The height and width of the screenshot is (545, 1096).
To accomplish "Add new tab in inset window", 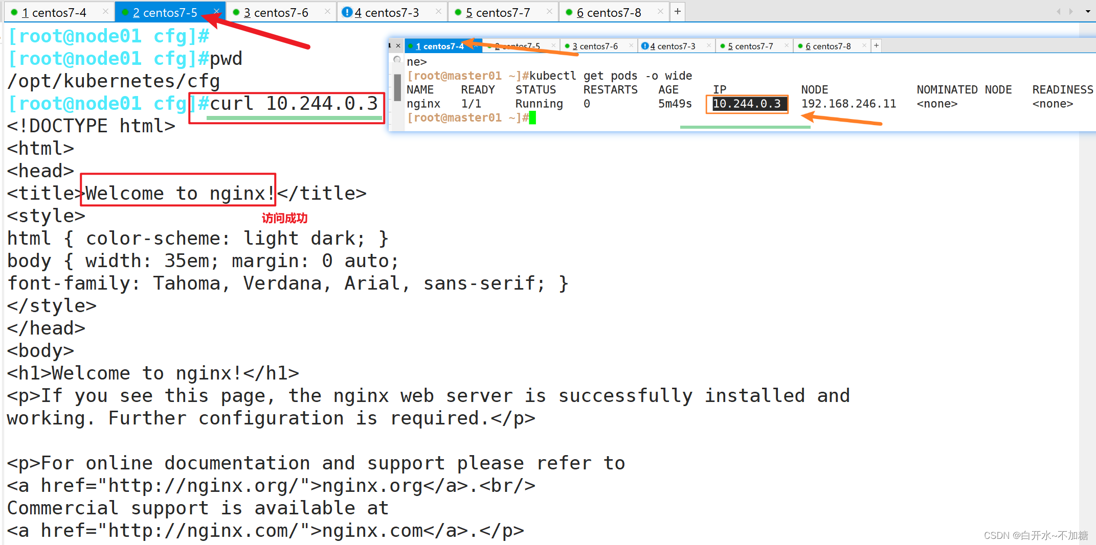I will coord(876,45).
